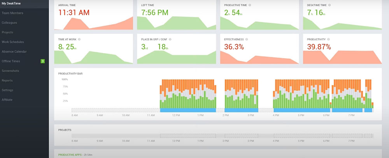Click the info icon beside DeskTime Time
Viewport: 389px width, 158px height.
[330, 5]
